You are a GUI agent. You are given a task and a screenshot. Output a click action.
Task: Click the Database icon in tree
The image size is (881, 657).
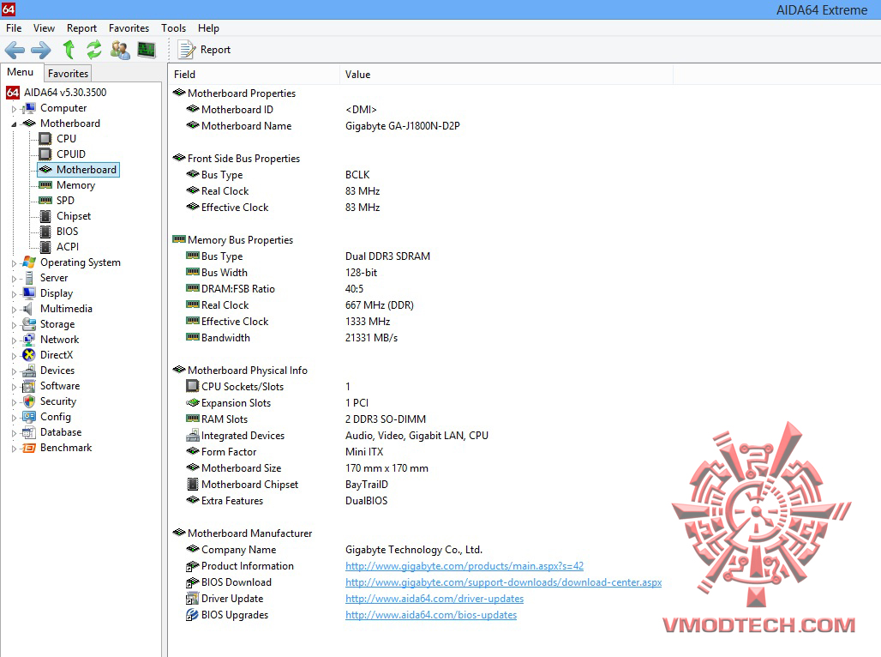pyautogui.click(x=28, y=432)
